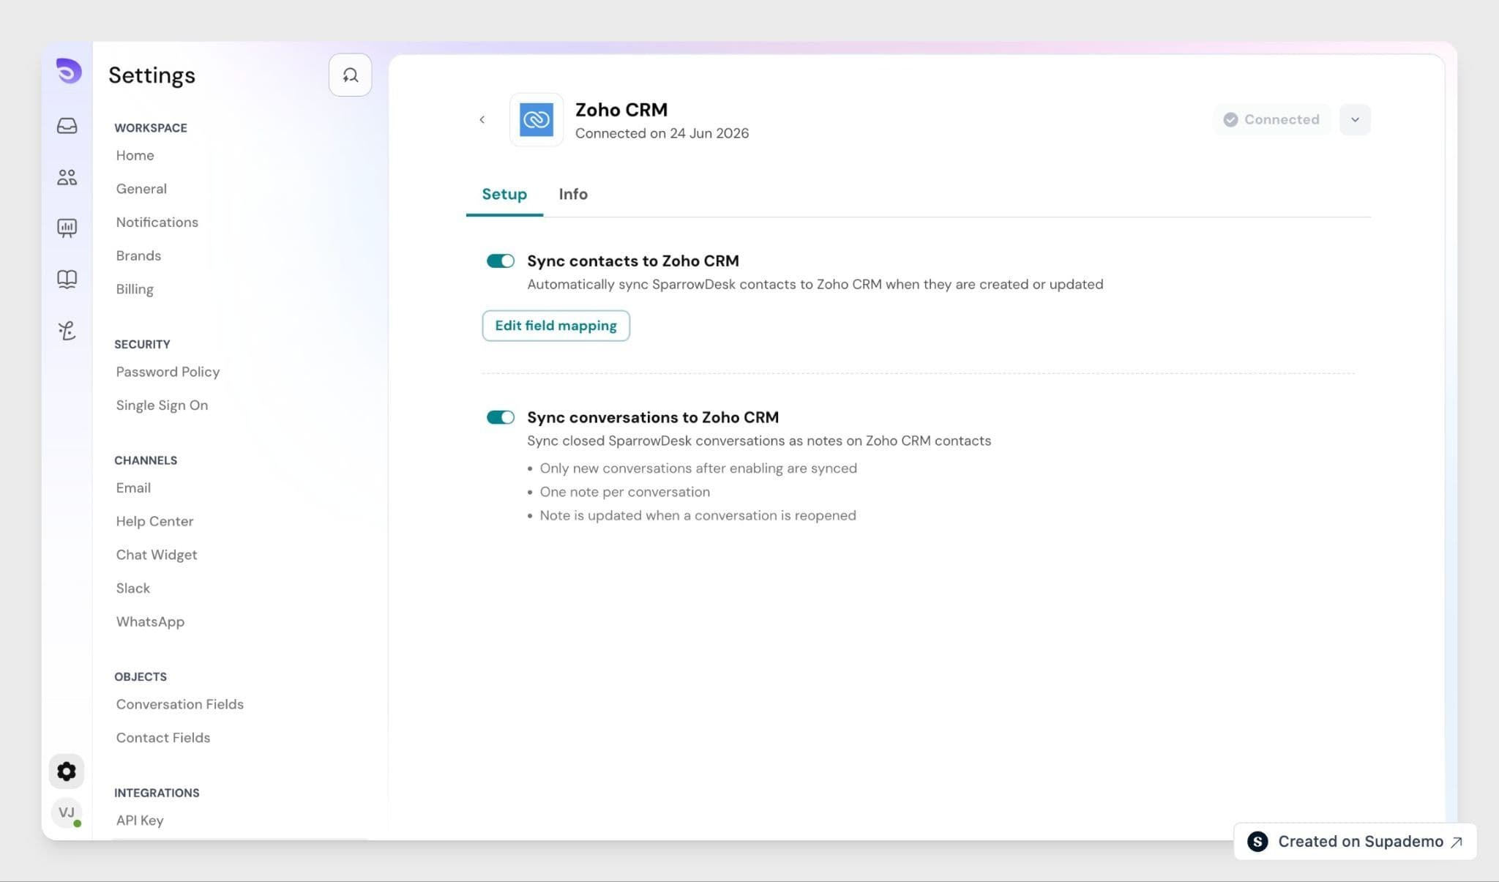Click the OBJECTS section label
This screenshot has width=1499, height=882.
141,676
